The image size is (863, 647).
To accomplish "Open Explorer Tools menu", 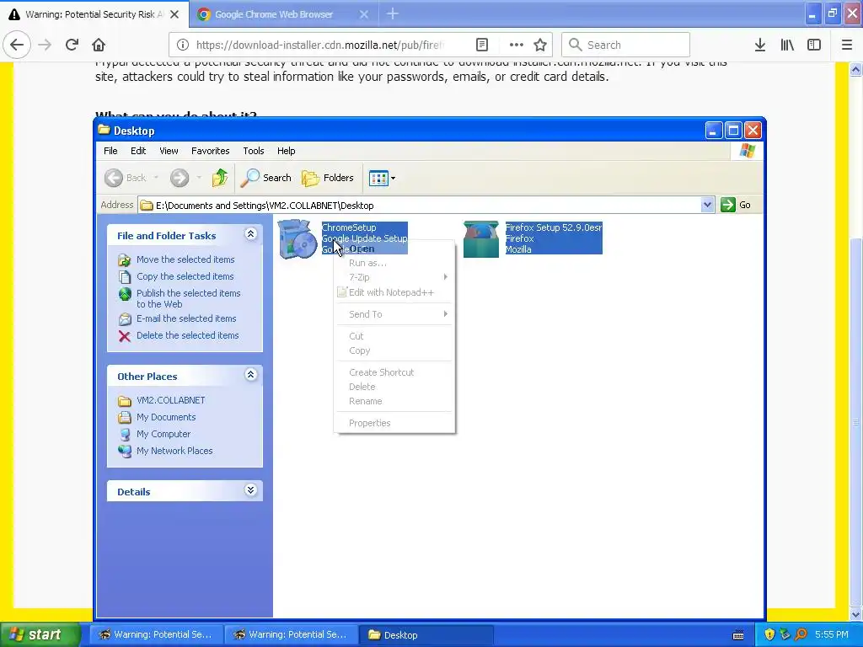I will point(254,151).
